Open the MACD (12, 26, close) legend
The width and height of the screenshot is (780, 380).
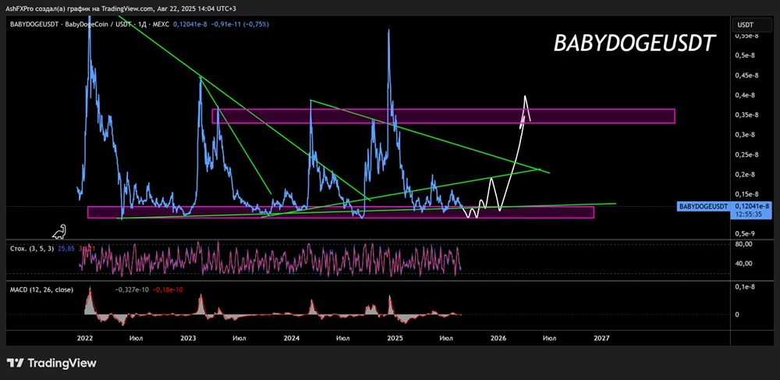pos(41,289)
